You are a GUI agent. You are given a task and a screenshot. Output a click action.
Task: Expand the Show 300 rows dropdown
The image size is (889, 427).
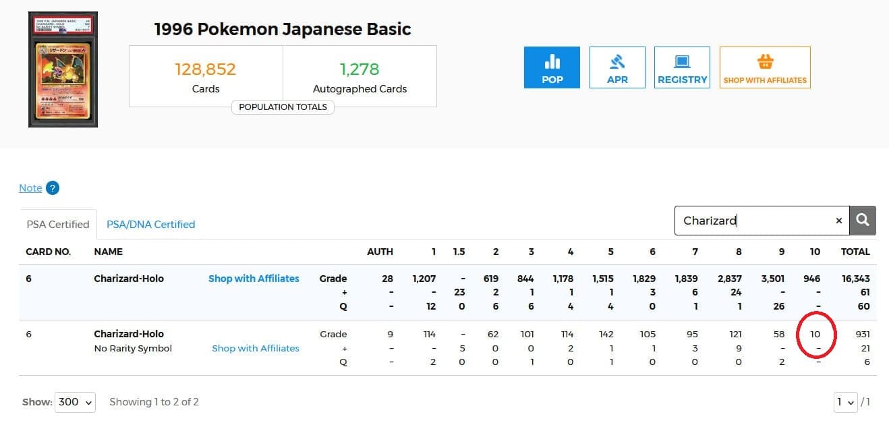point(76,402)
